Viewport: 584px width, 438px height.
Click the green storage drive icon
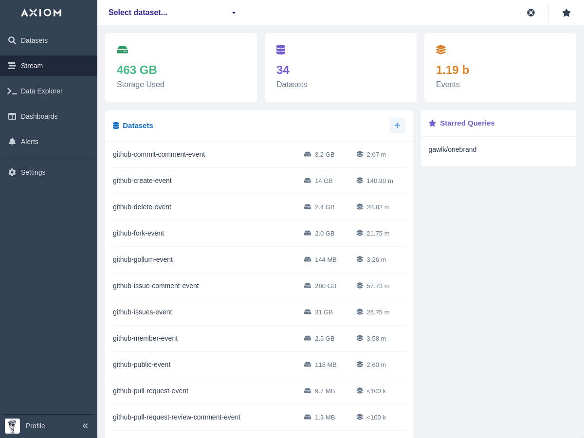122,50
